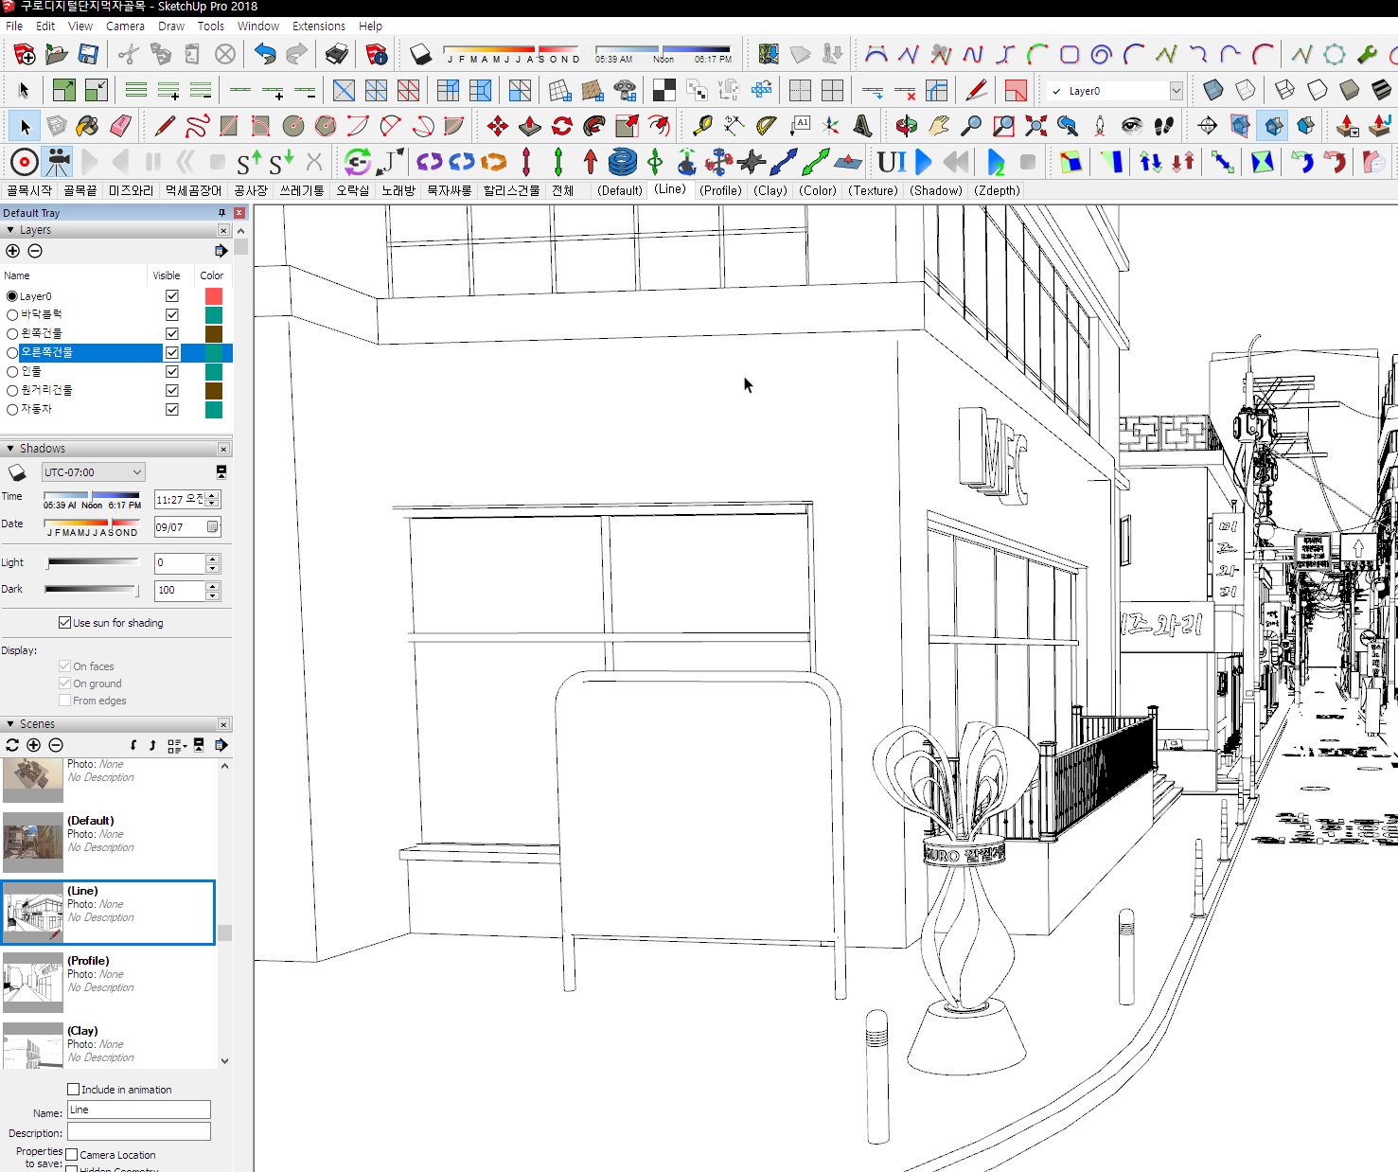This screenshot has height=1172, width=1398.
Task: Open the Layers details arrow menu
Action: point(221,251)
